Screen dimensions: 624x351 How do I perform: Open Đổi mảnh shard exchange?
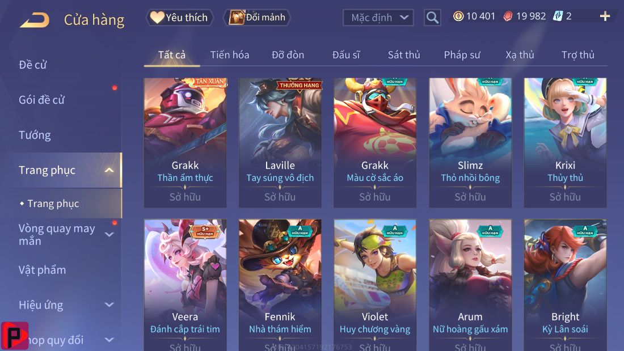[x=258, y=18]
